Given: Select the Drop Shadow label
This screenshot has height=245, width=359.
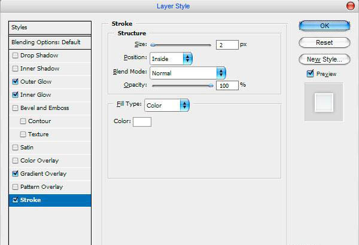Looking at the screenshot, I should 39,56.
